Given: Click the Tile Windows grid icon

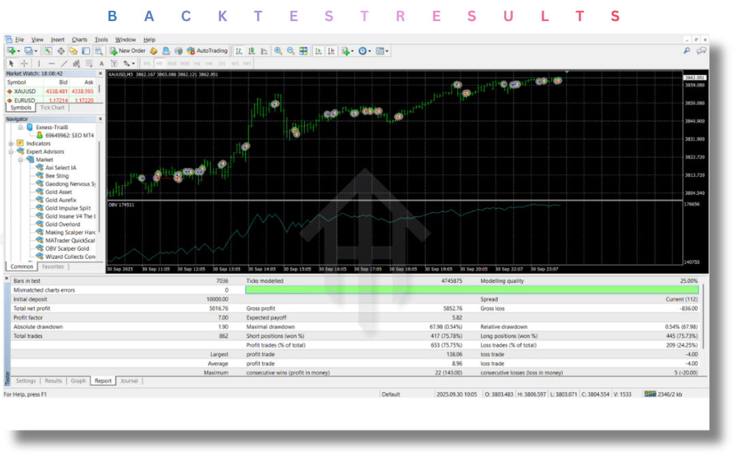Looking at the screenshot, I should pyautogui.click(x=304, y=51).
